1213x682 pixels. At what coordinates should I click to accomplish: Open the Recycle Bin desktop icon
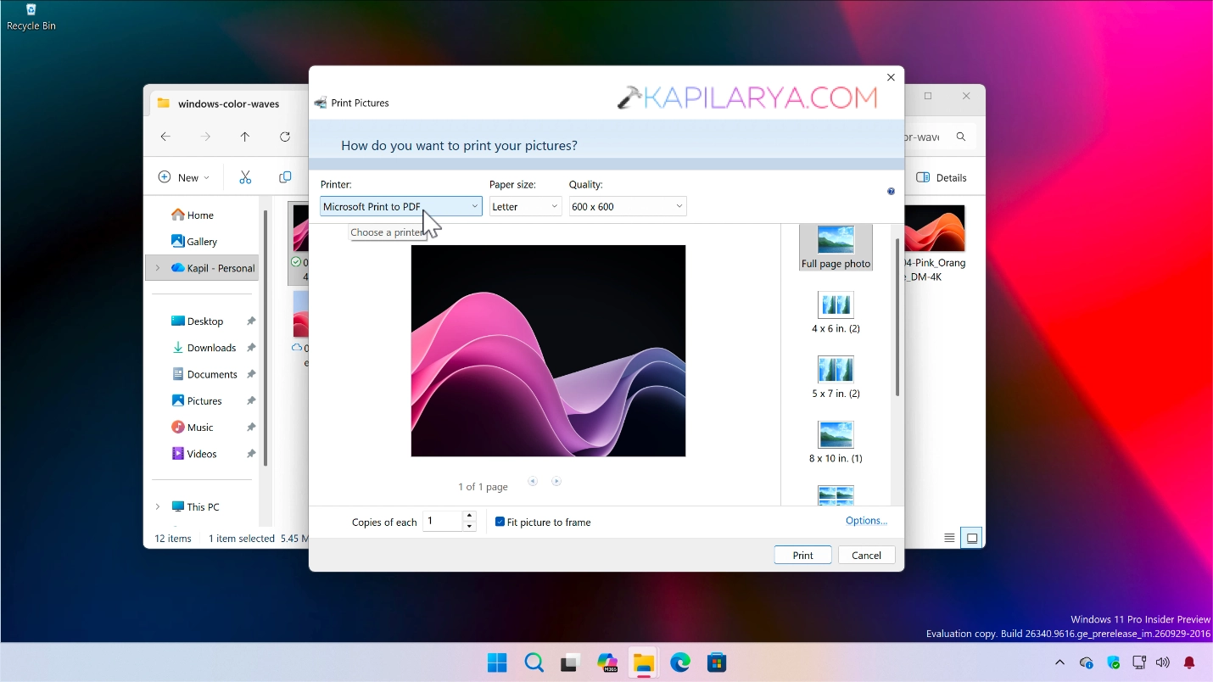click(31, 17)
